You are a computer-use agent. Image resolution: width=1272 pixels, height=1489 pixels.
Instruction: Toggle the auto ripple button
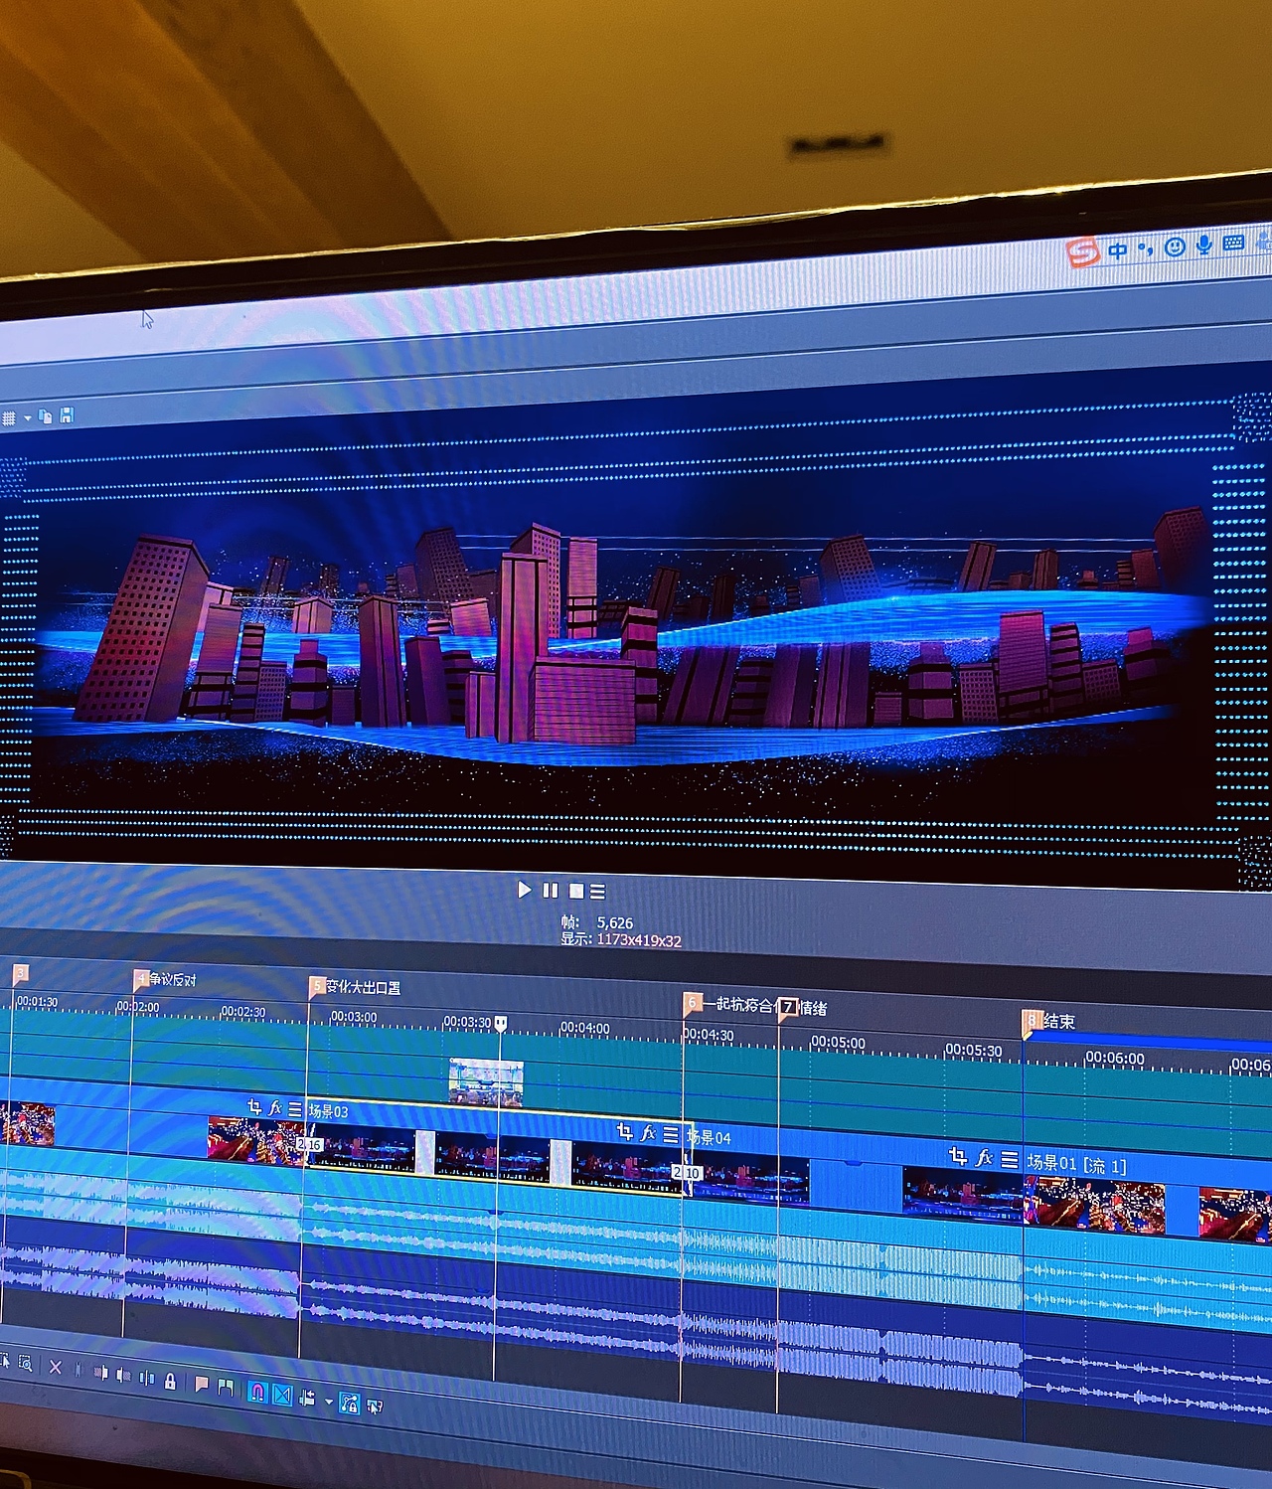[x=307, y=1399]
